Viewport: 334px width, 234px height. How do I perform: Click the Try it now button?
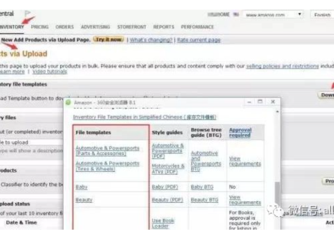[x=109, y=40]
